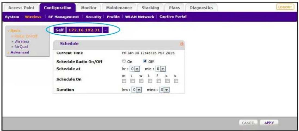Select the Wireless submenu item
The height and width of the screenshot is (131, 299).
click(33, 17)
